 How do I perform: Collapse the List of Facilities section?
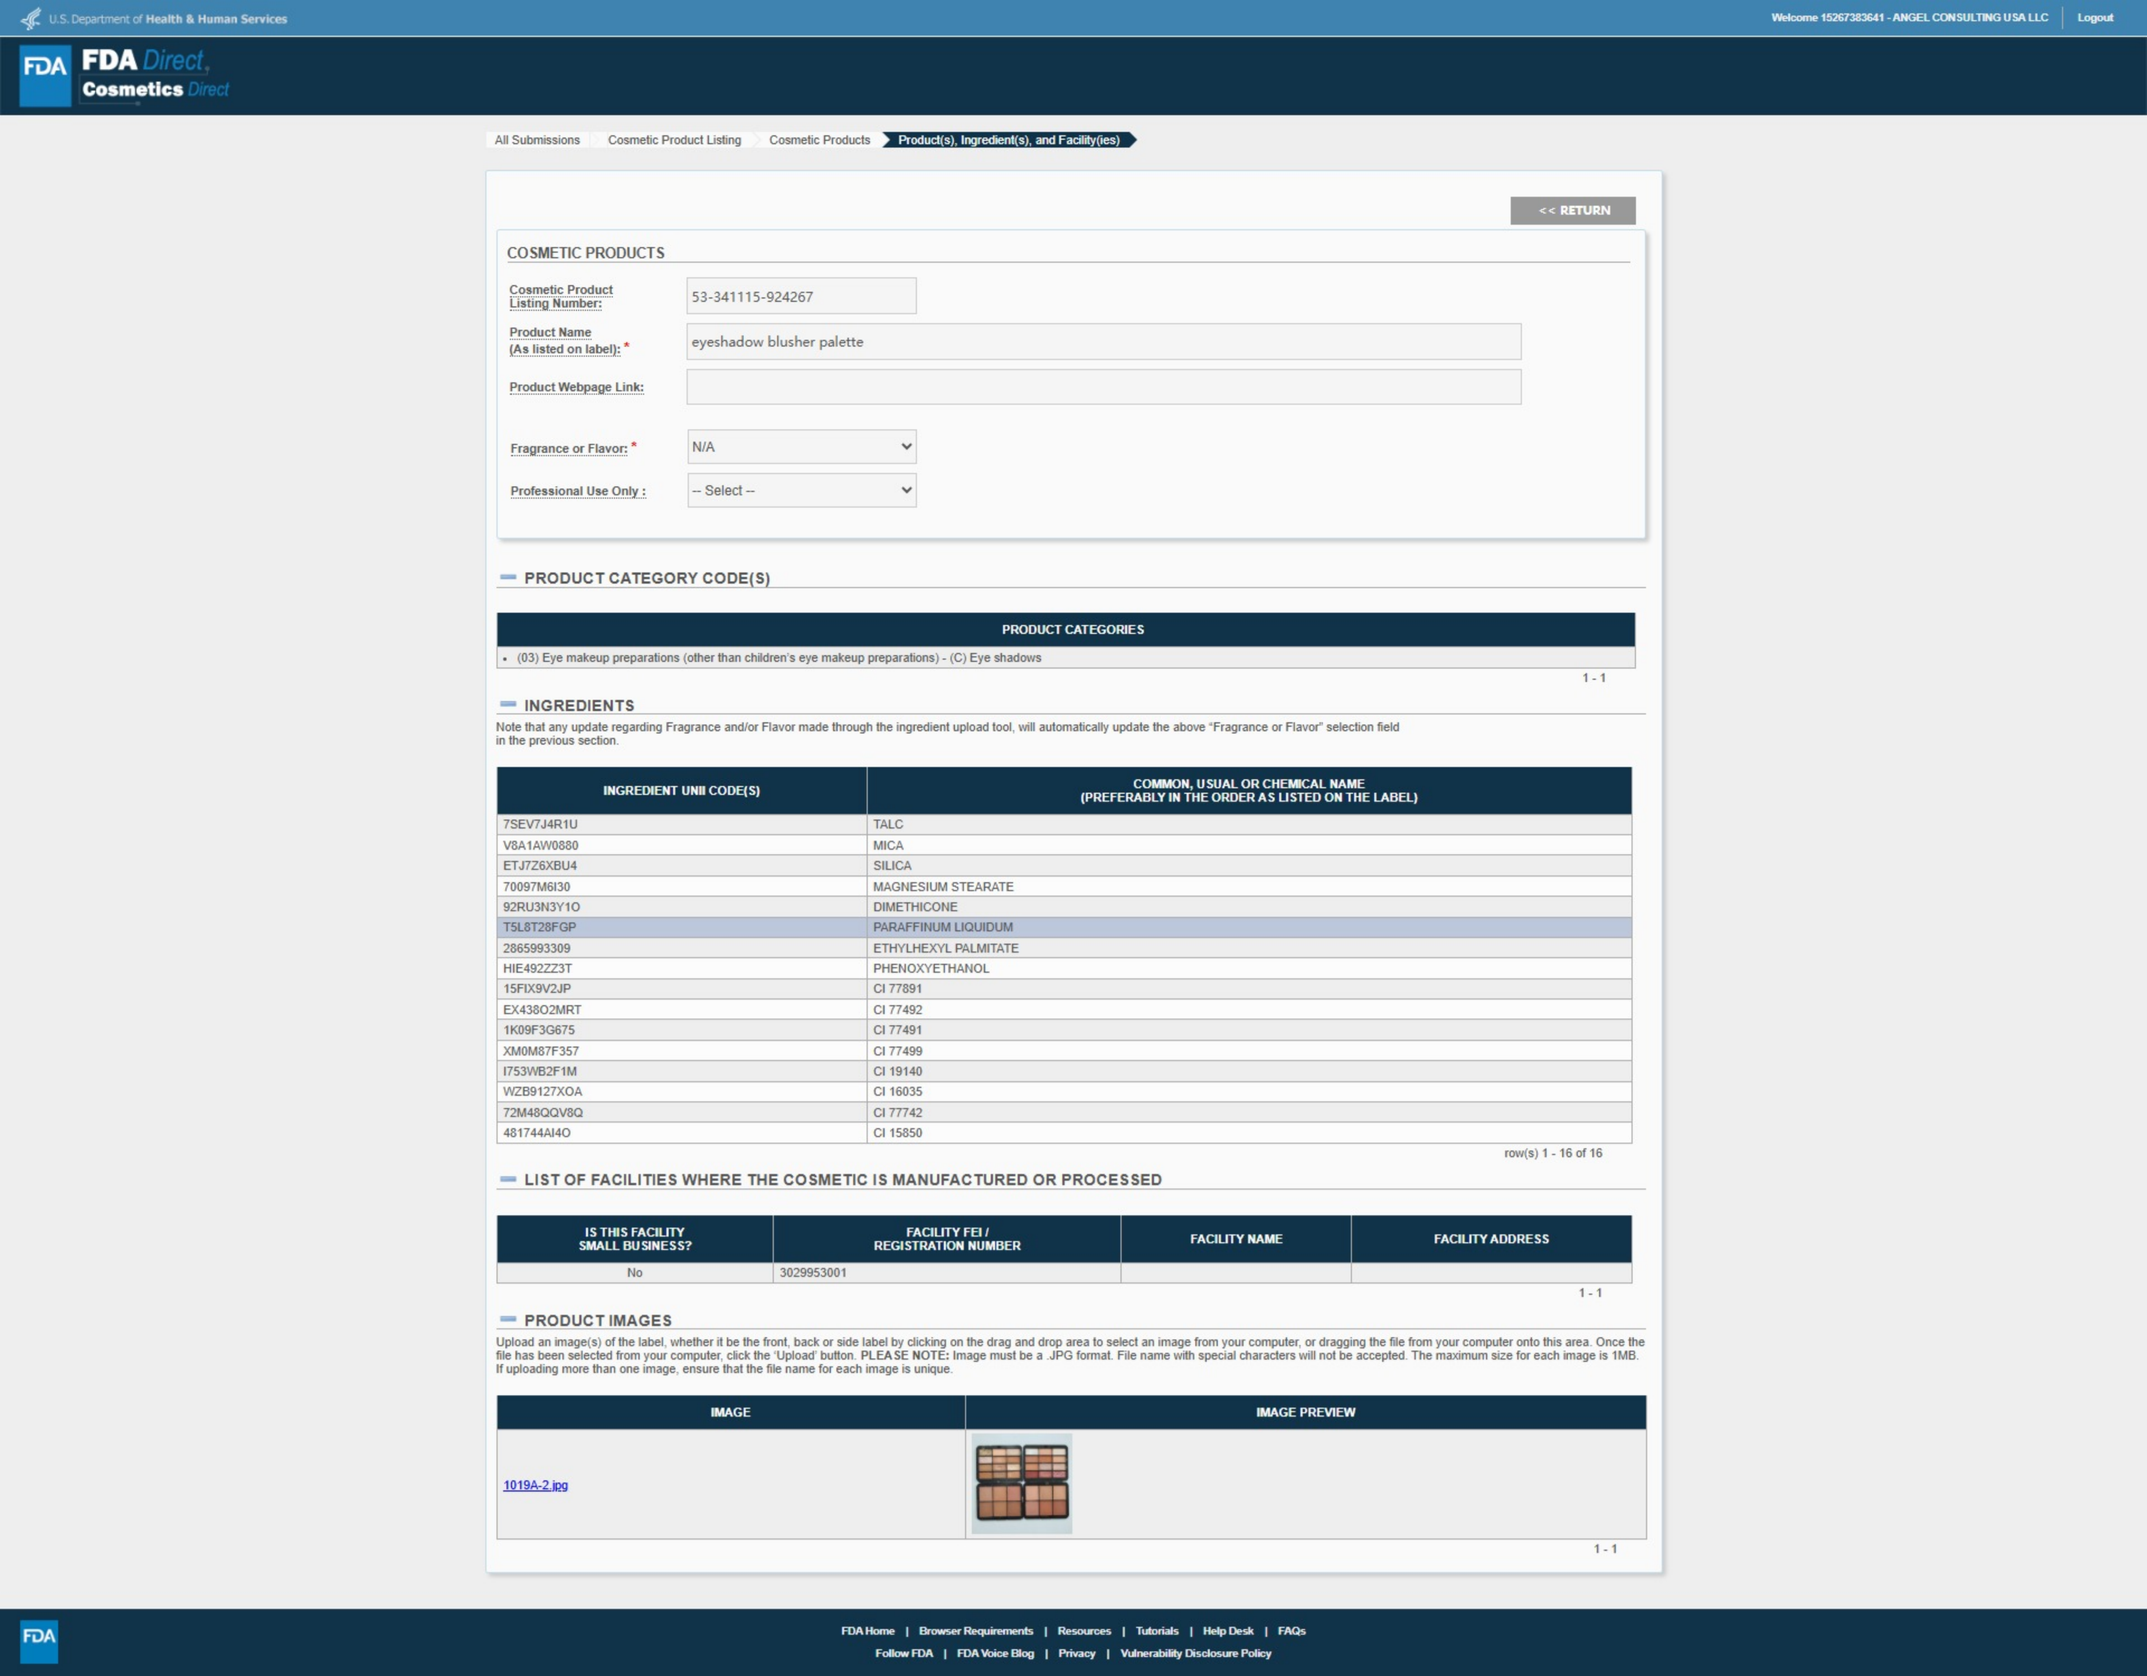point(508,1178)
